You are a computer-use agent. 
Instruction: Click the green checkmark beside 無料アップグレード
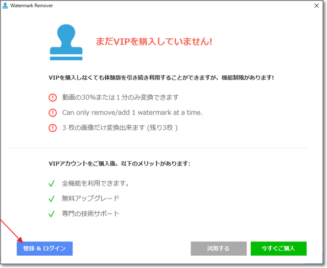pos(51,198)
